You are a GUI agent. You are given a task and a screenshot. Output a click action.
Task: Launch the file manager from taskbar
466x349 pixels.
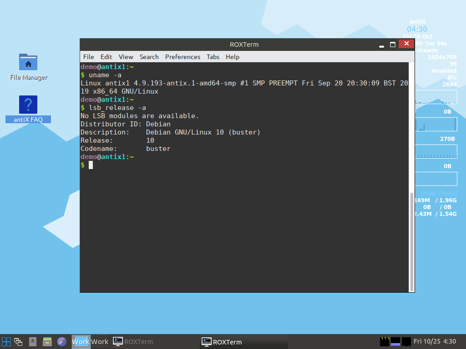point(47,342)
